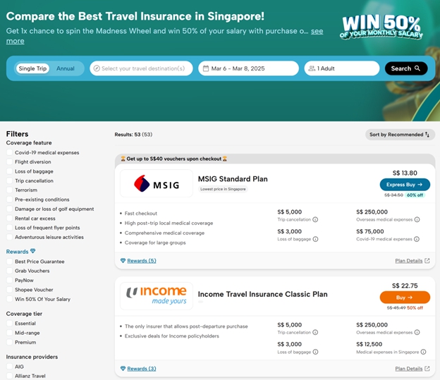440x380 pixels.
Task: Click info icon for MSIG Overseas medical expenses
Action: tap(417, 219)
